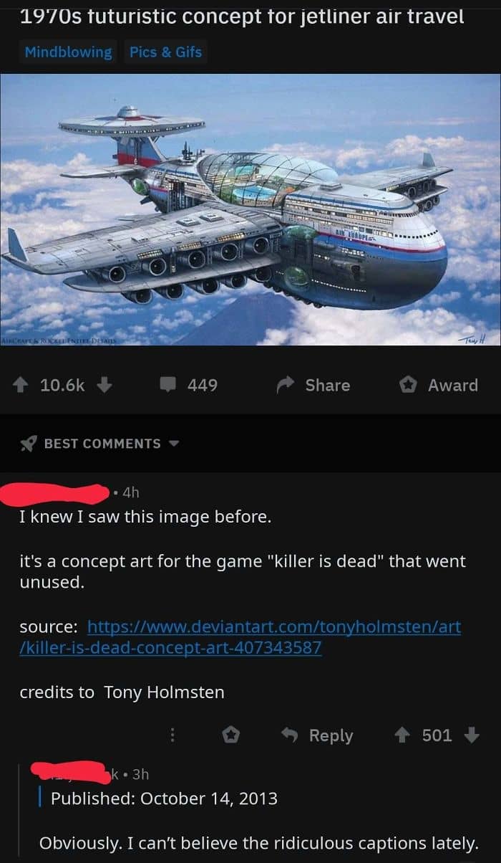
Task: Collapse the reply thread via its vertical line
Action: tap(42, 798)
